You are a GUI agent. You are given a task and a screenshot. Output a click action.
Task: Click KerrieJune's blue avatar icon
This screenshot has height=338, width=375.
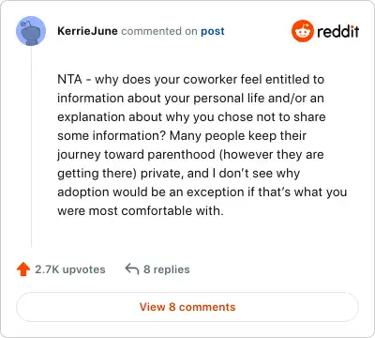pos(31,31)
